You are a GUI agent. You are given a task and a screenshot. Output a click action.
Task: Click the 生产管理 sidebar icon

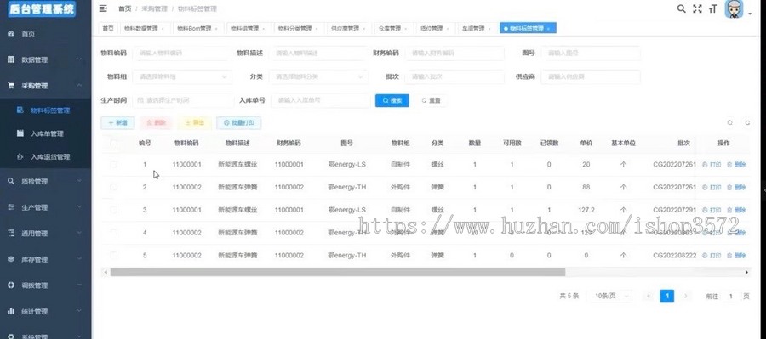11,207
